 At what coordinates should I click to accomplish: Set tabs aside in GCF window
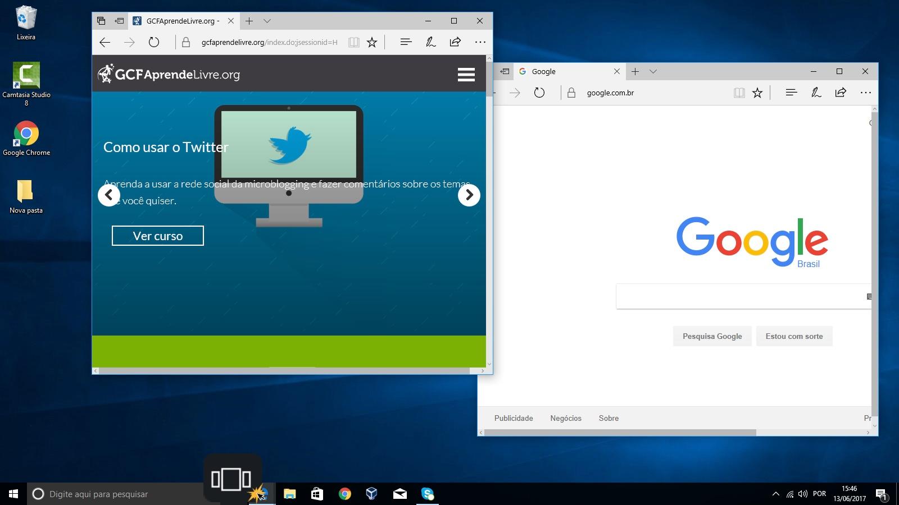(119, 21)
